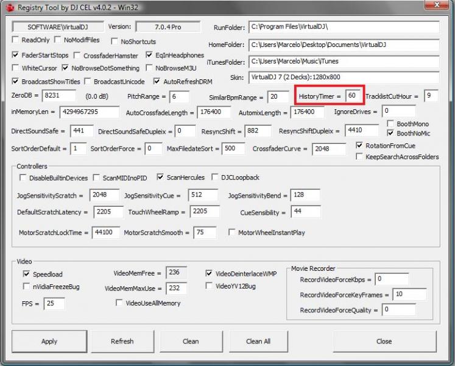Click the Refresh button
Screen dimensions: 455x366
(122, 341)
